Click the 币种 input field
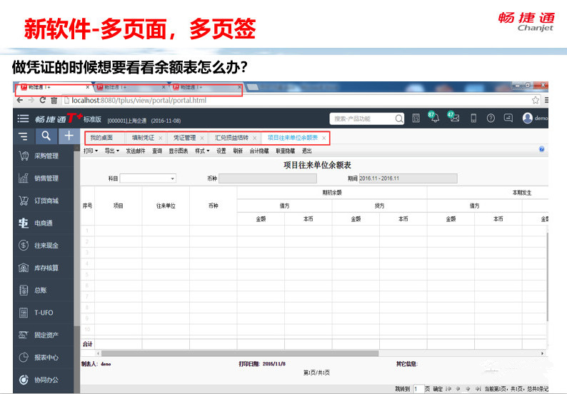This screenshot has width=567, height=394. point(268,178)
